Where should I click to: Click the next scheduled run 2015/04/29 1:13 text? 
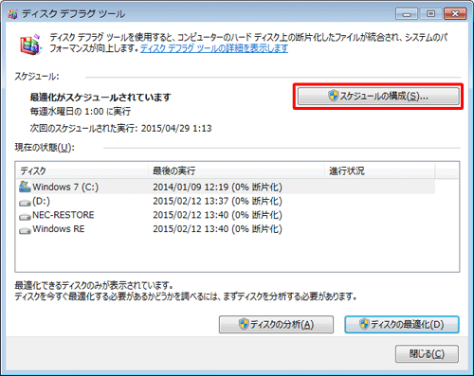click(x=176, y=128)
